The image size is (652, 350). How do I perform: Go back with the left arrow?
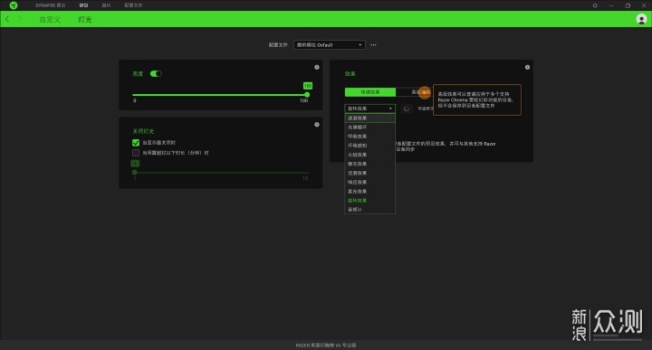7,19
